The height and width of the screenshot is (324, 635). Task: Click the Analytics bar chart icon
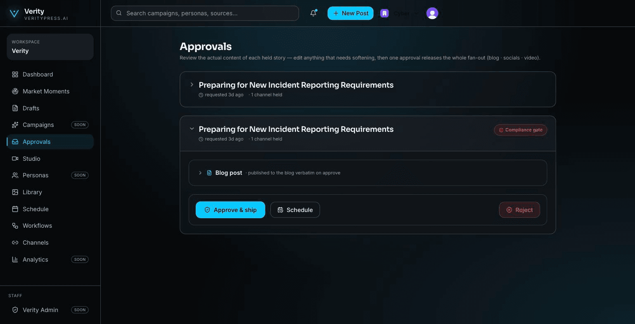pos(15,260)
